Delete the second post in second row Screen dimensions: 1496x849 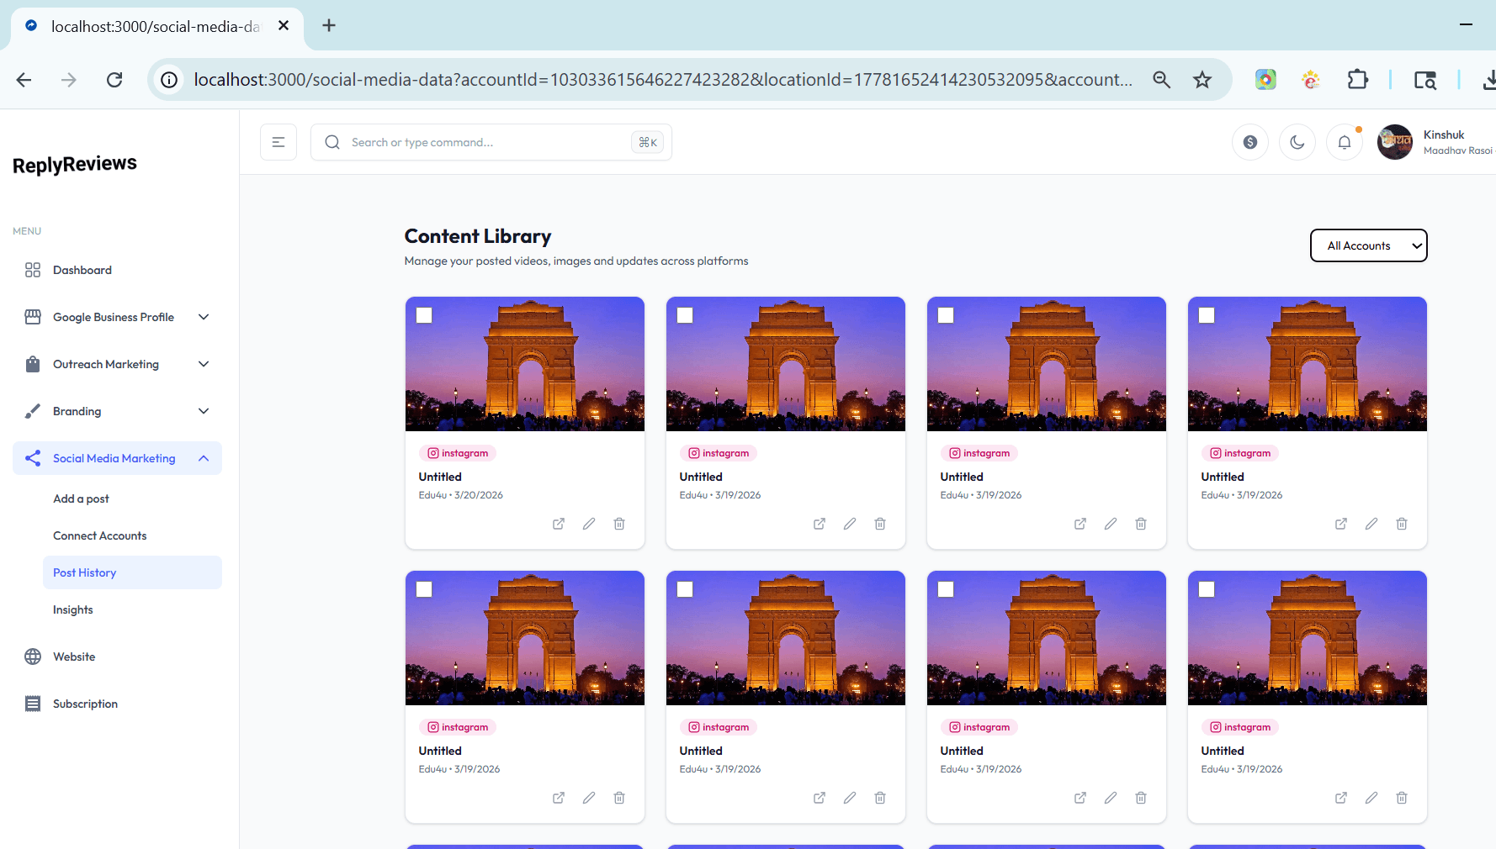pyautogui.click(x=880, y=798)
